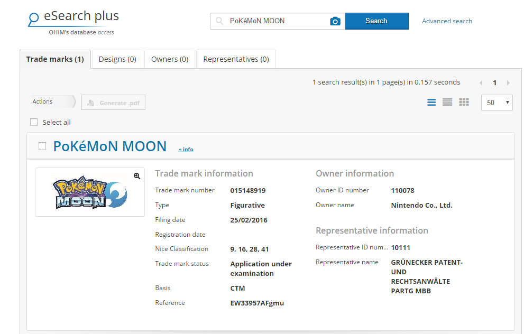This screenshot has height=334, width=524.
Task: Go to next results page arrow
Action: [508, 82]
